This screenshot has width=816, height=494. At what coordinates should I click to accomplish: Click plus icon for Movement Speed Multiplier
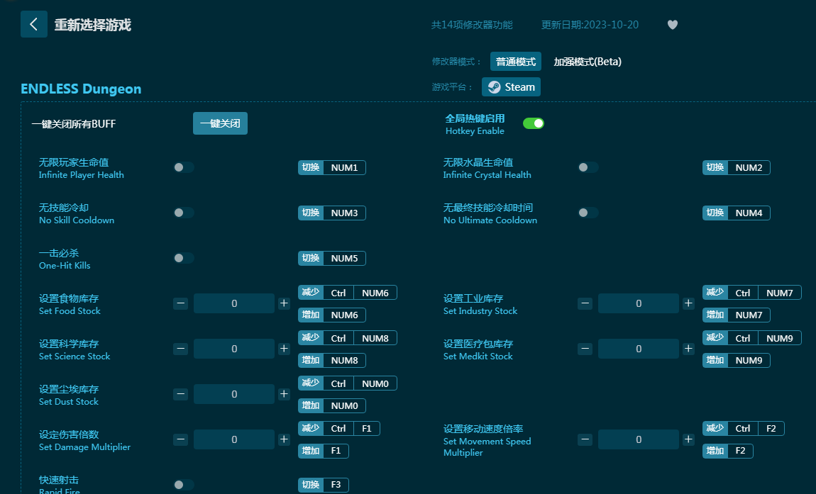[x=688, y=439]
